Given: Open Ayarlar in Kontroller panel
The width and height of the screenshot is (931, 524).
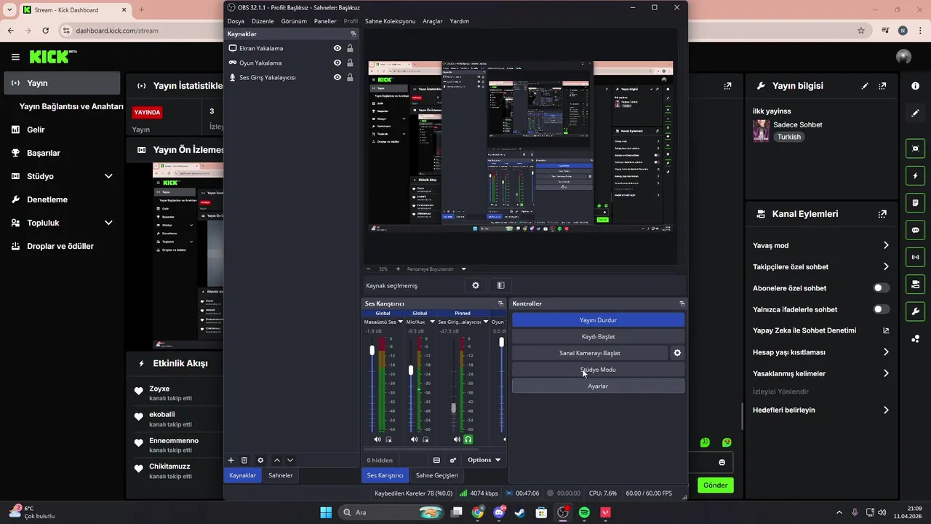Looking at the screenshot, I should pyautogui.click(x=598, y=386).
